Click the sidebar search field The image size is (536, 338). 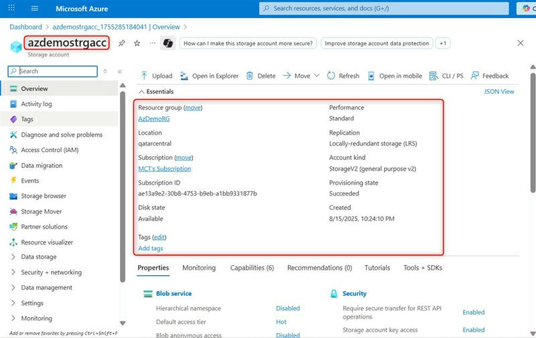pos(53,71)
